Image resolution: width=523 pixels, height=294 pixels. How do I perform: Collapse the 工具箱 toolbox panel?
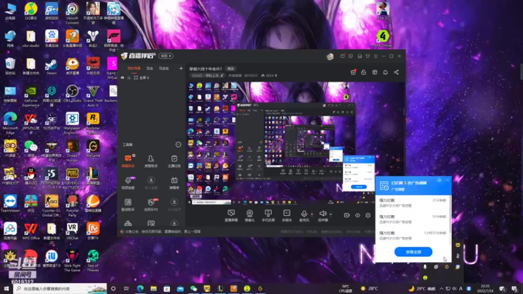tap(178, 144)
